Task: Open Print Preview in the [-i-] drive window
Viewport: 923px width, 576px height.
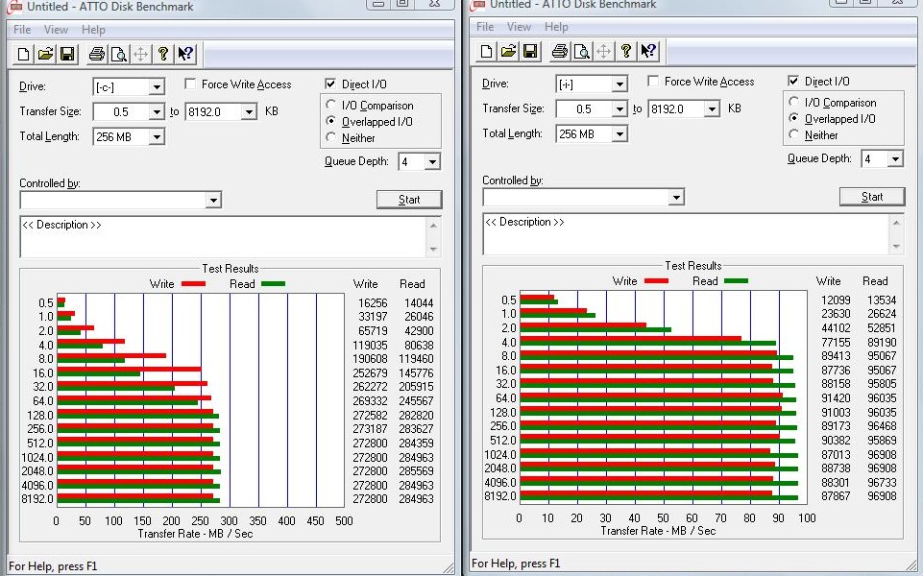Action: pyautogui.click(x=582, y=51)
